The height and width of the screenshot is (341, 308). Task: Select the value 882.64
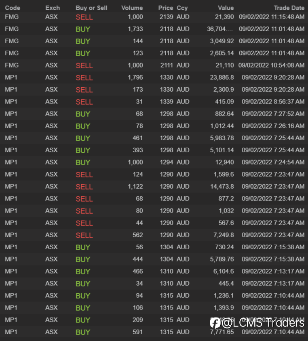coord(224,114)
